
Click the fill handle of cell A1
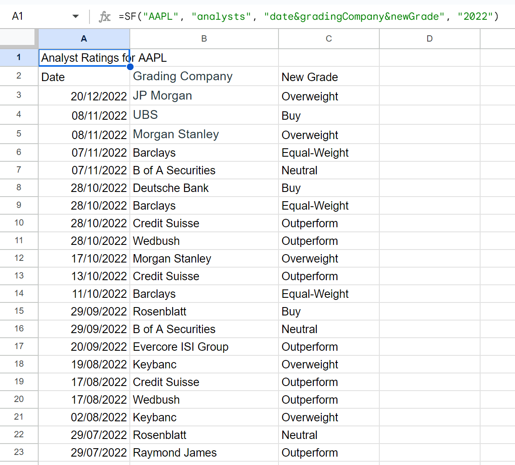(130, 66)
